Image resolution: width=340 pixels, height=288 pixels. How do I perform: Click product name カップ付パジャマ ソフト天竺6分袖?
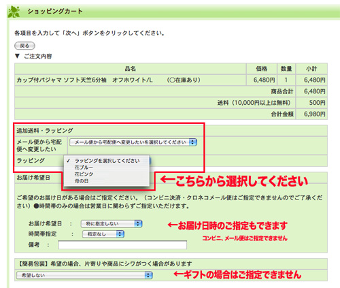61,80
